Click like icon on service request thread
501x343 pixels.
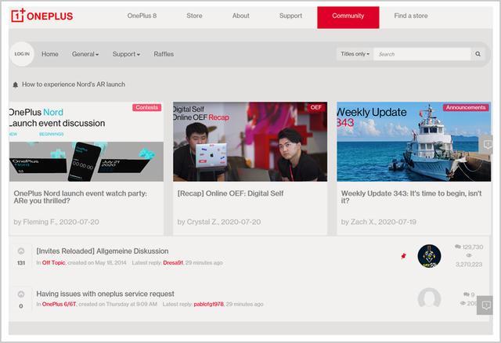(x=21, y=294)
